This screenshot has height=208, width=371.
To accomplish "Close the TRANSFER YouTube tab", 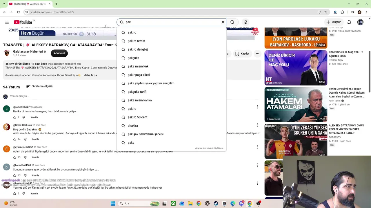I will pos(50,4).
